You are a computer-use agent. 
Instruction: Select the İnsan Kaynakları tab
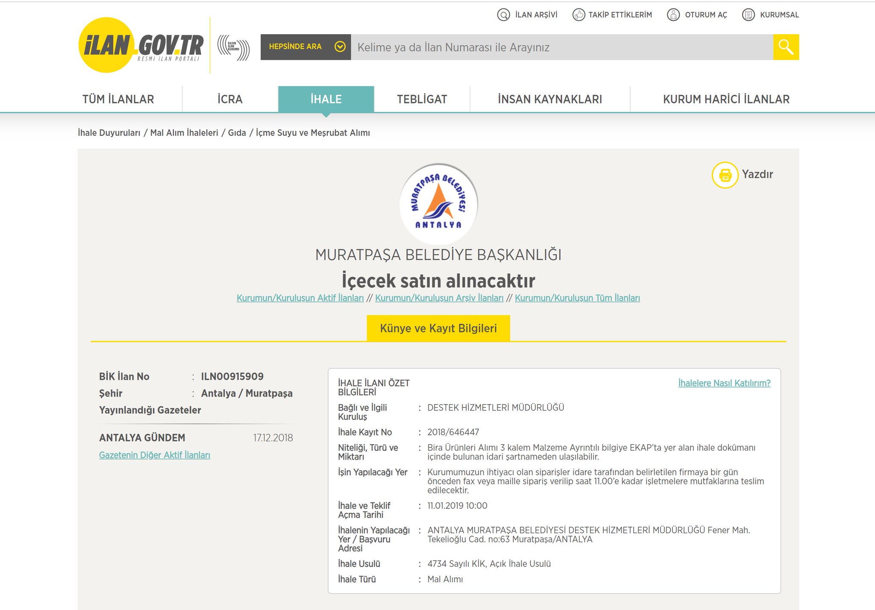[x=549, y=99]
